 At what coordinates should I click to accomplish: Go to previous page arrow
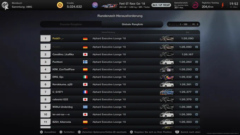tap(169, 24)
